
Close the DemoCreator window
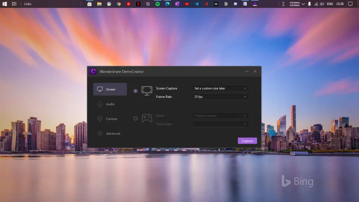pos(255,72)
